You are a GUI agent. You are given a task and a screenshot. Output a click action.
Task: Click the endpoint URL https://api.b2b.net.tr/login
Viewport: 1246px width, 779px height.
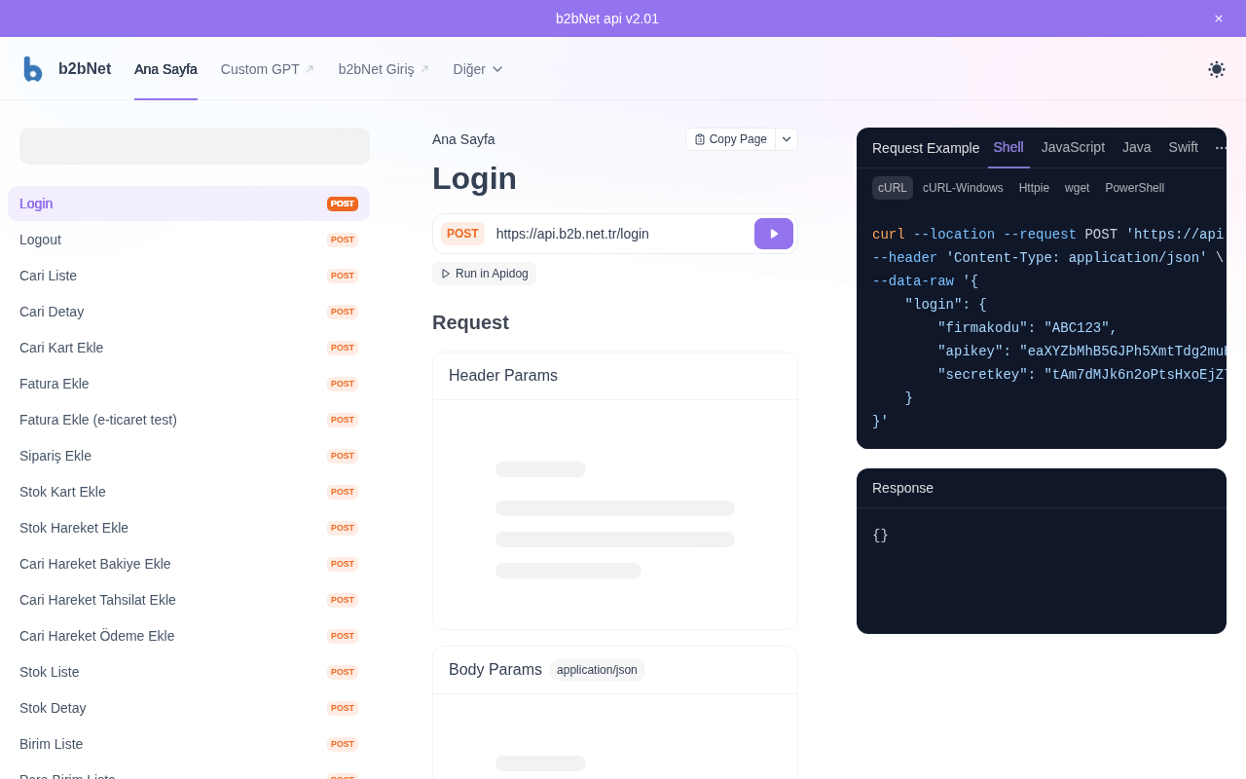(572, 234)
